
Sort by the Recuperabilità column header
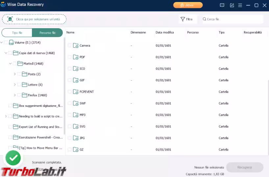[253, 32]
